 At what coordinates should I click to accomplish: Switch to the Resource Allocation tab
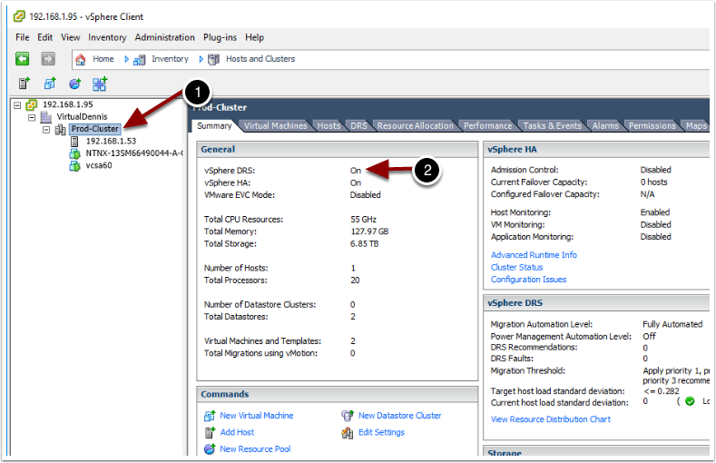click(415, 125)
